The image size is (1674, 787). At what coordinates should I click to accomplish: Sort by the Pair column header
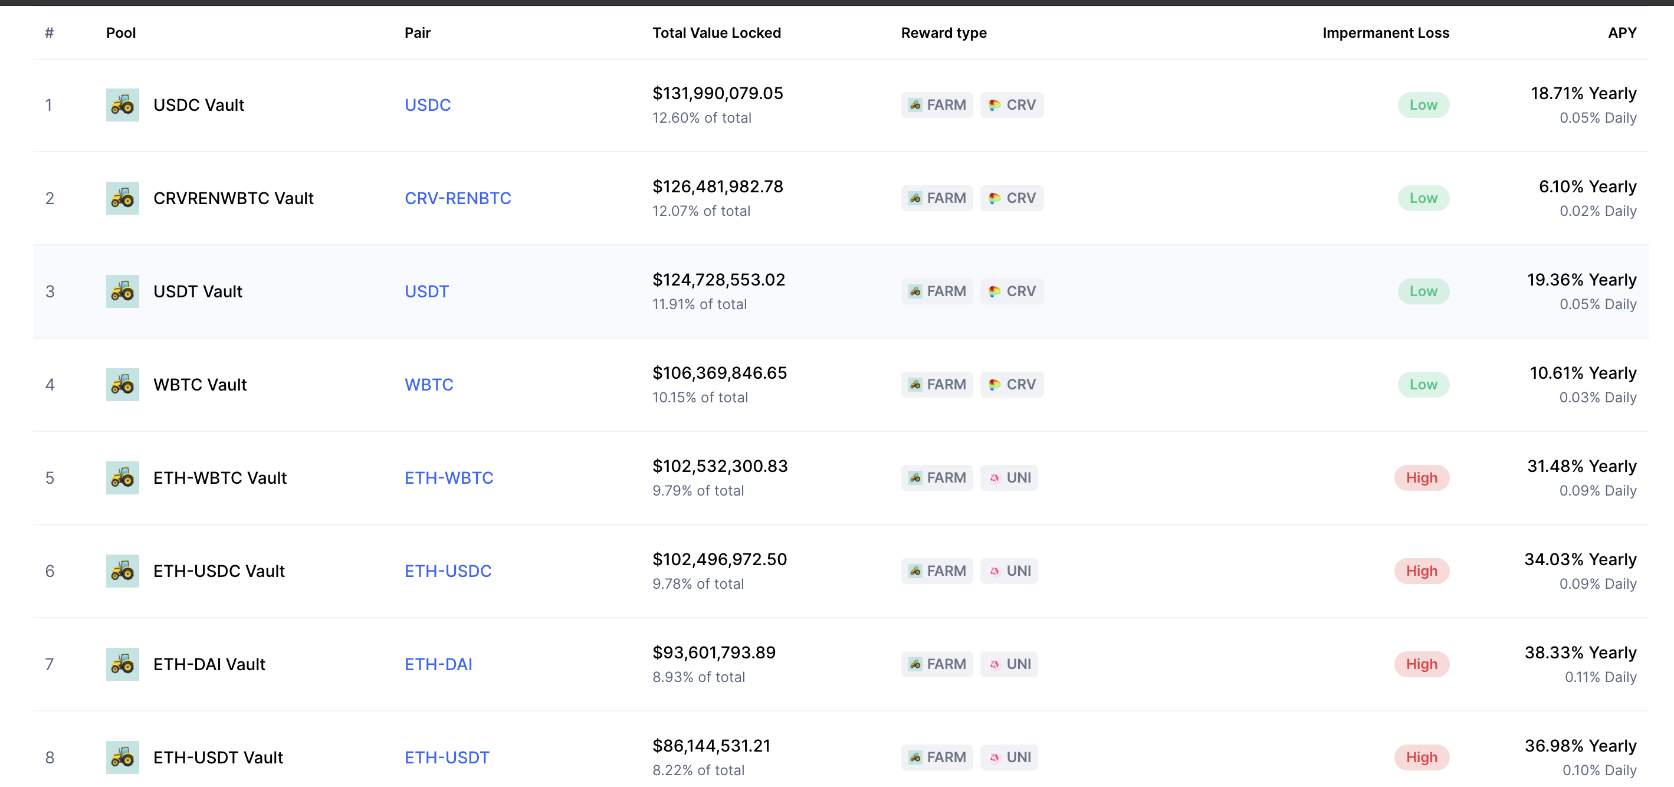point(417,32)
